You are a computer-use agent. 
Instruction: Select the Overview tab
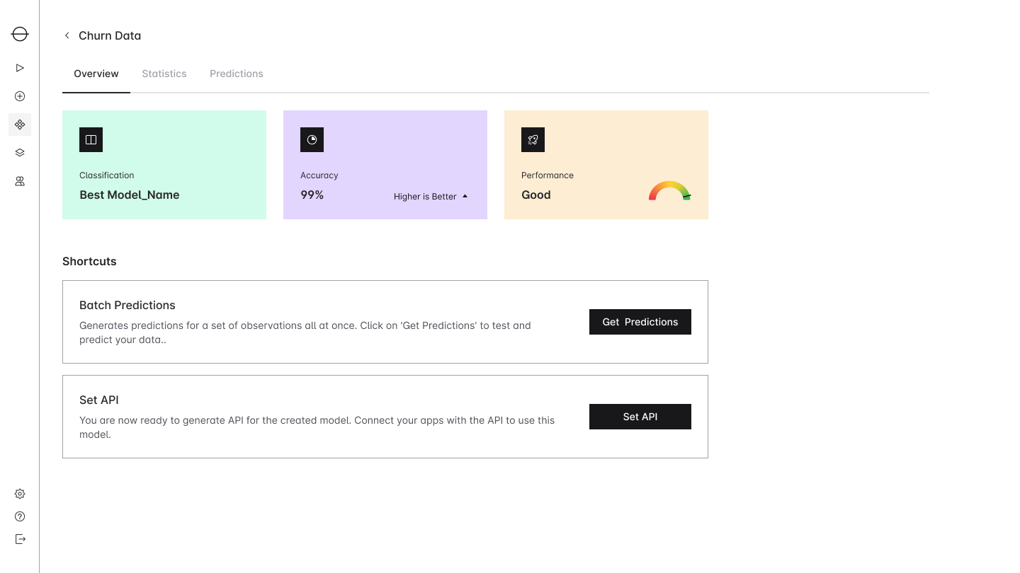[96, 74]
